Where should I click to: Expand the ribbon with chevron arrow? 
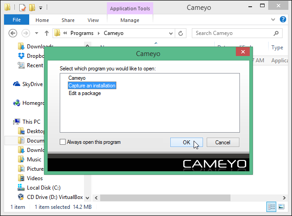(x=273, y=19)
